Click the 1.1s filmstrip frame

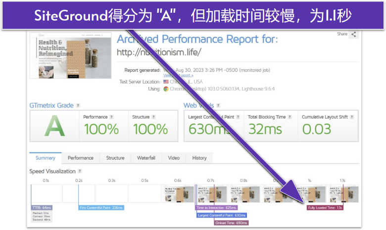(x=342, y=194)
